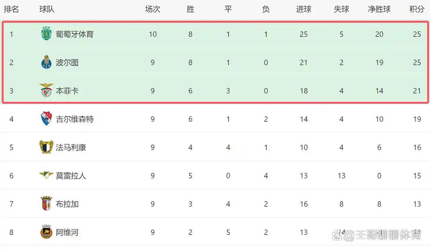Open the 葡萄牙体育 team name link
The image size is (430, 250).
coord(74,34)
